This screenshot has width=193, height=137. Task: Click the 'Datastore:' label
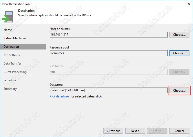56,85
